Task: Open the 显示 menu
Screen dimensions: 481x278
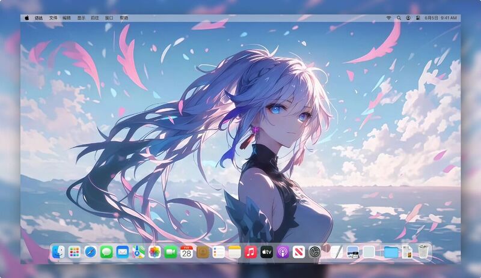Action: coord(81,18)
